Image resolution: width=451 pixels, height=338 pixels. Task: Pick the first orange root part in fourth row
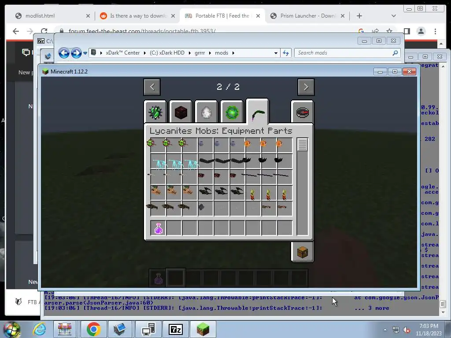156,190
